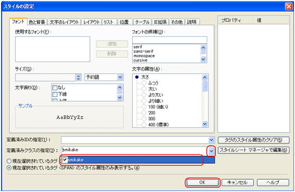Open the 定義済みIDの指定 dropdown
The height and width of the screenshot is (192, 295).
[211, 140]
